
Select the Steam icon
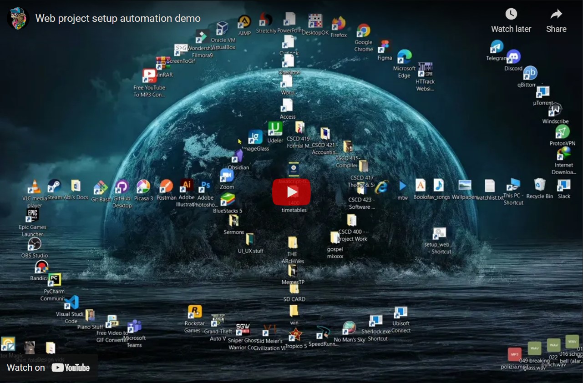point(55,186)
